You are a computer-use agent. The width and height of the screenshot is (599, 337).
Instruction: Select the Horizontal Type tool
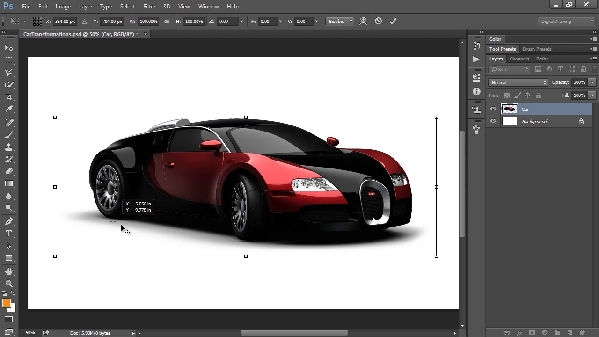pos(9,234)
